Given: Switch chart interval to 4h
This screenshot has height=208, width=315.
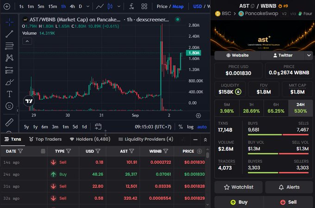Looking at the screenshot, I should click(72, 6).
